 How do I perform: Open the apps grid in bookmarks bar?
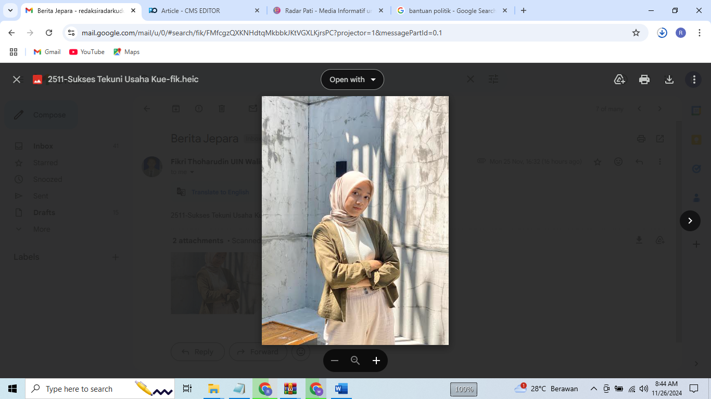pyautogui.click(x=14, y=52)
